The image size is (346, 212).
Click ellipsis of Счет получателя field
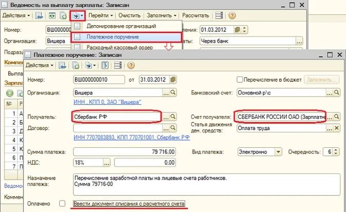coord(330,117)
